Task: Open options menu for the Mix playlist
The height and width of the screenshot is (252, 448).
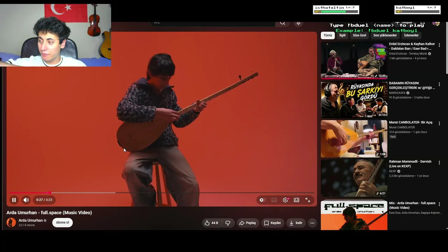Action: click(x=439, y=204)
